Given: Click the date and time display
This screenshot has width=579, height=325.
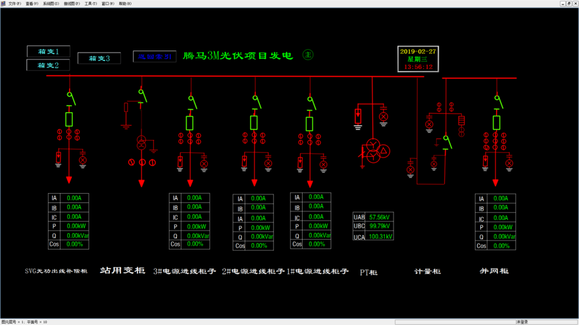Looking at the screenshot, I should tap(418, 59).
